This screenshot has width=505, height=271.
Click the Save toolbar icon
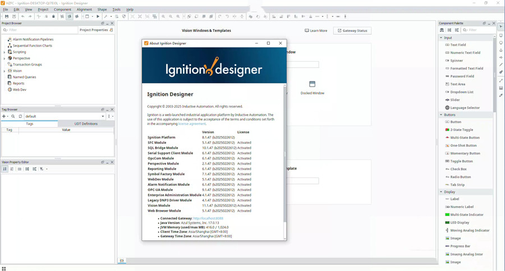6,16
